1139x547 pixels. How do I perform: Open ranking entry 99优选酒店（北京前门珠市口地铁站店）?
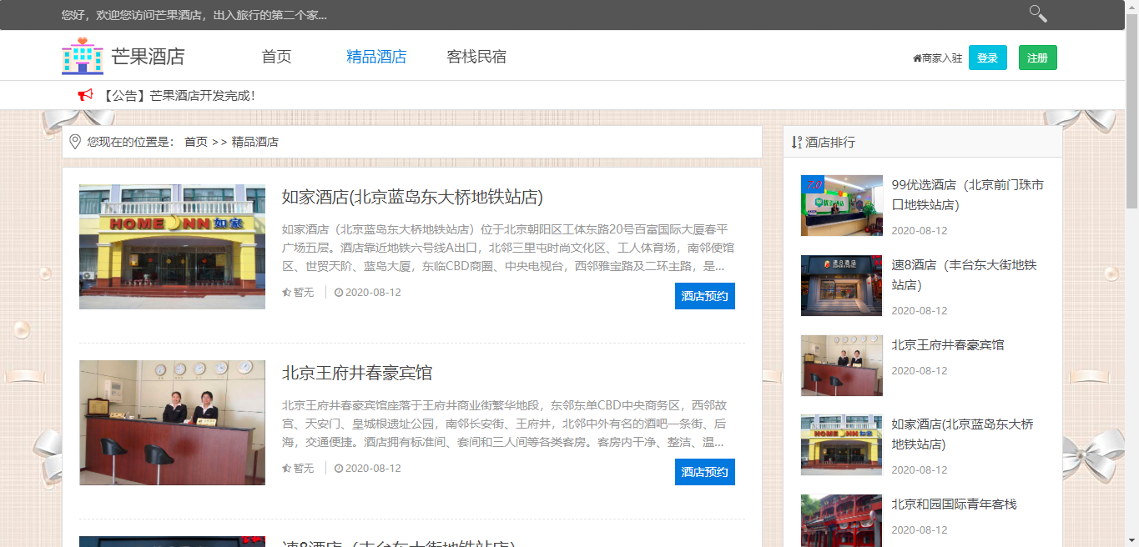click(x=968, y=195)
